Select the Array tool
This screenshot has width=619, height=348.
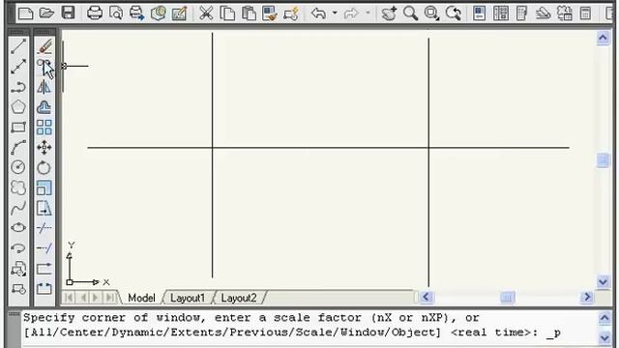click(44, 127)
